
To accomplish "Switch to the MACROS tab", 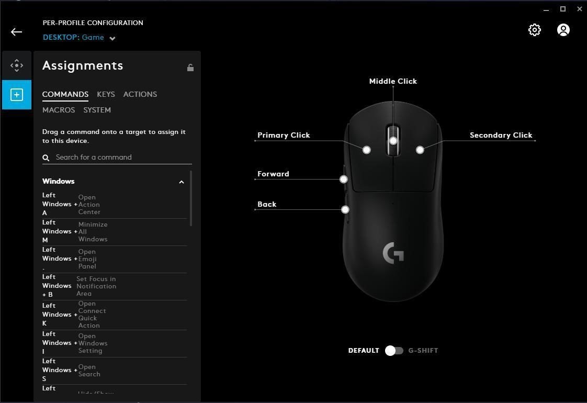I will click(59, 110).
